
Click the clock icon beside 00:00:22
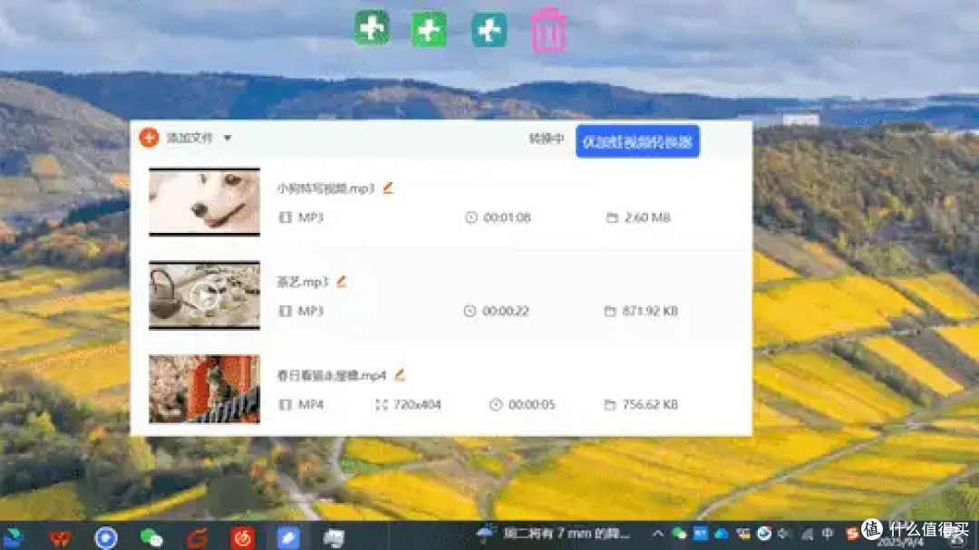click(470, 311)
